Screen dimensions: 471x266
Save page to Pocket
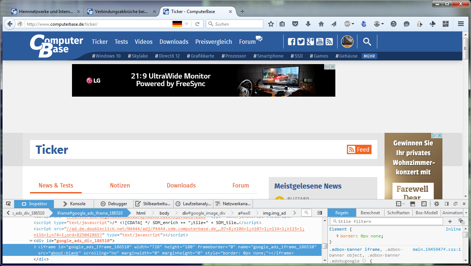coord(295,24)
